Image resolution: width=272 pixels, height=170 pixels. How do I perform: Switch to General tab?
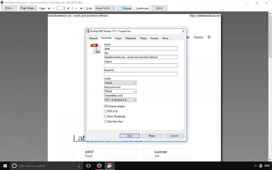[x=93, y=38]
